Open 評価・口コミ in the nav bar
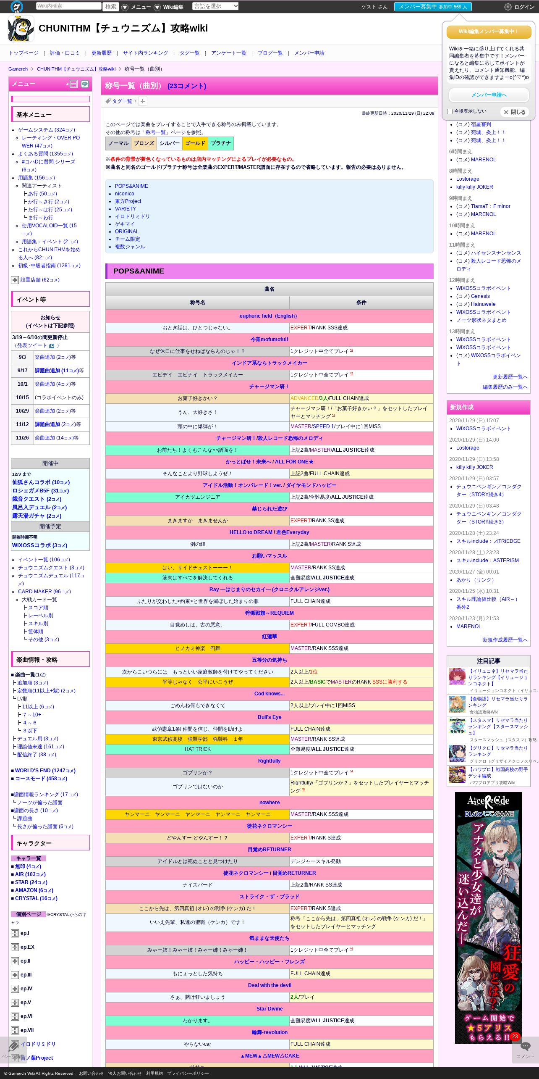539x1079 pixels. coord(65,53)
